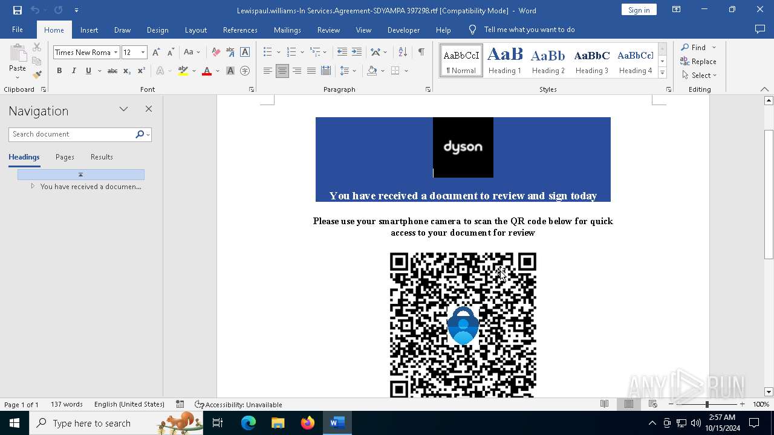Click the Sign in button
The image size is (774, 435).
(639, 10)
